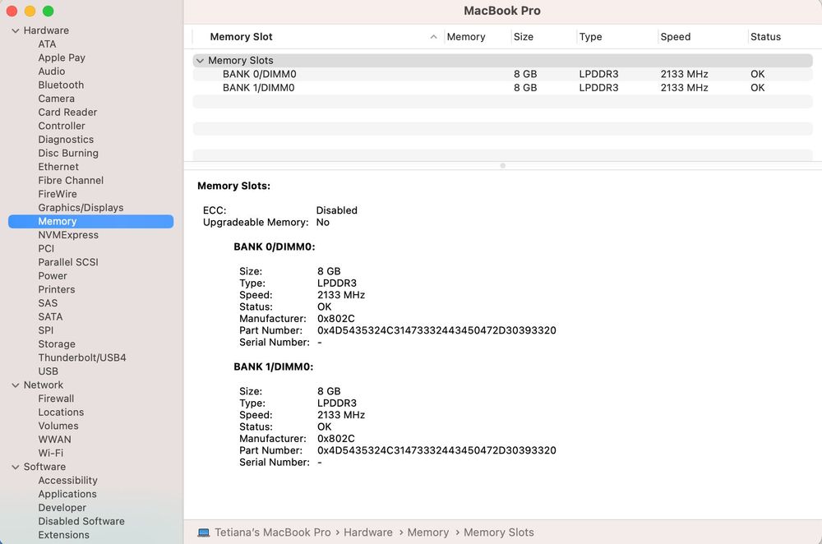The width and height of the screenshot is (822, 544).
Task: Sort by the Memory column header
Action: coord(466,37)
